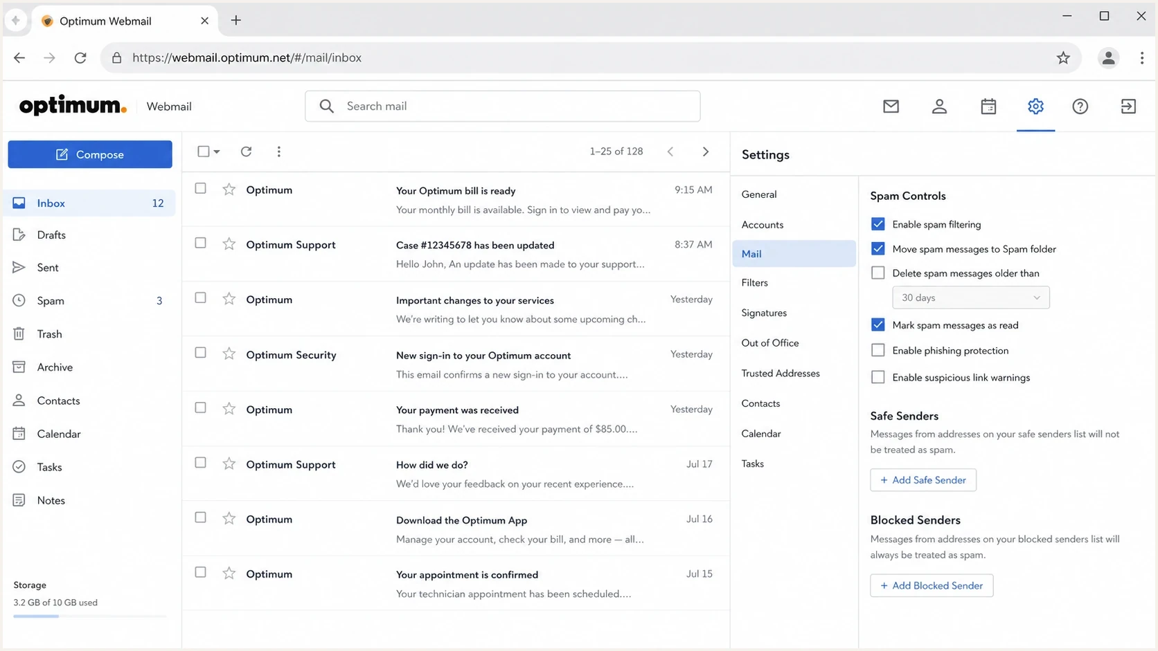
Task: Bookmark this page with the star icon
Action: coord(1063,58)
